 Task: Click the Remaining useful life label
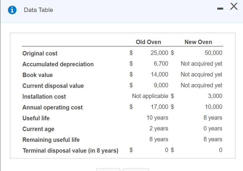(x=51, y=140)
